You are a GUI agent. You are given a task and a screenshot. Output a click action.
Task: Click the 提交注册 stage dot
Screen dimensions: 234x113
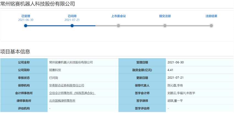pos(165,26)
